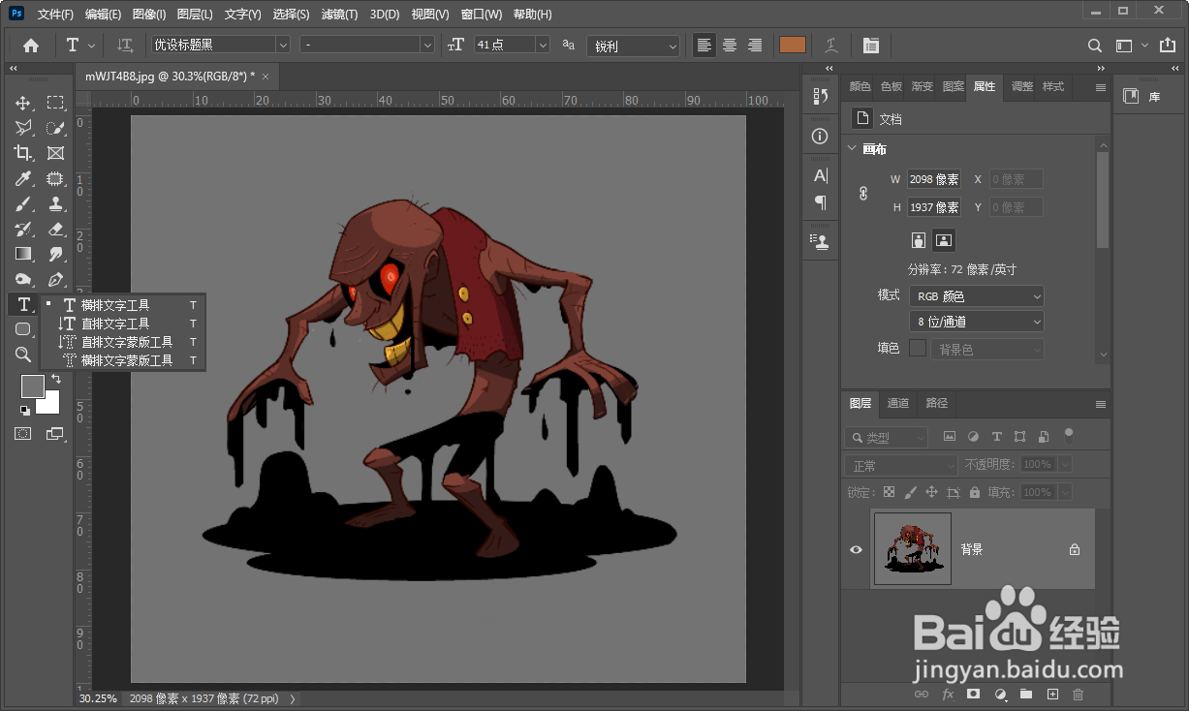Open the 库 libraries panel
This screenshot has height=711, width=1189.
tap(1142, 96)
